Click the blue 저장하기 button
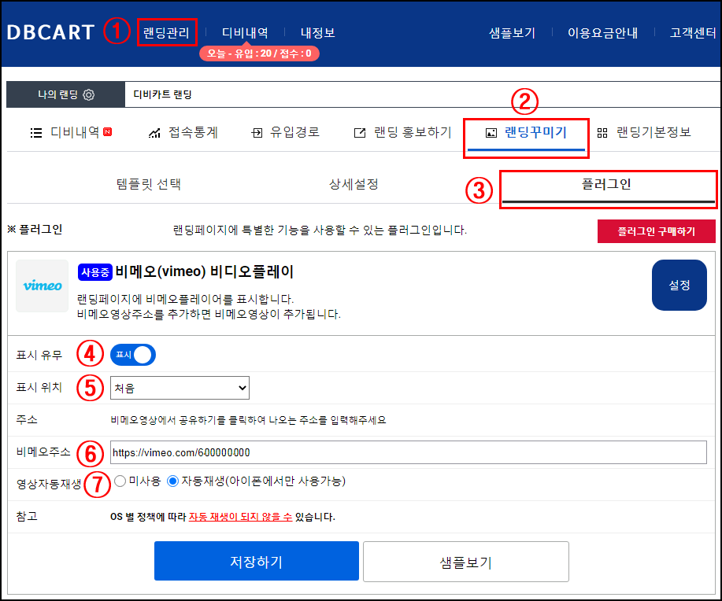Image resolution: width=722 pixels, height=601 pixels. tap(256, 562)
